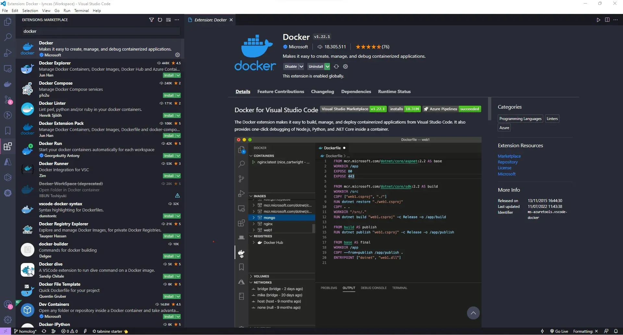Screen dimensions: 623x335
Task: Click Run icon in editor title bar
Action: point(598,20)
